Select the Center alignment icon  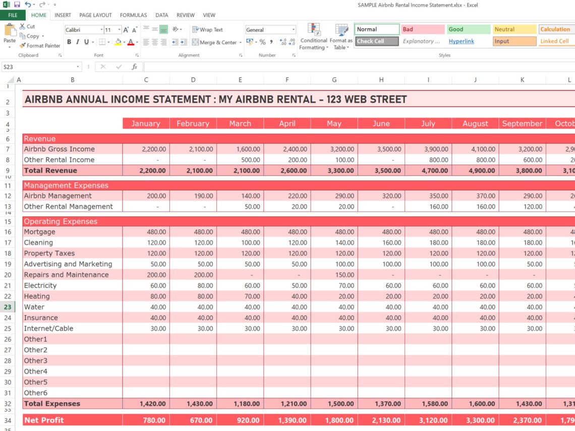click(155, 41)
